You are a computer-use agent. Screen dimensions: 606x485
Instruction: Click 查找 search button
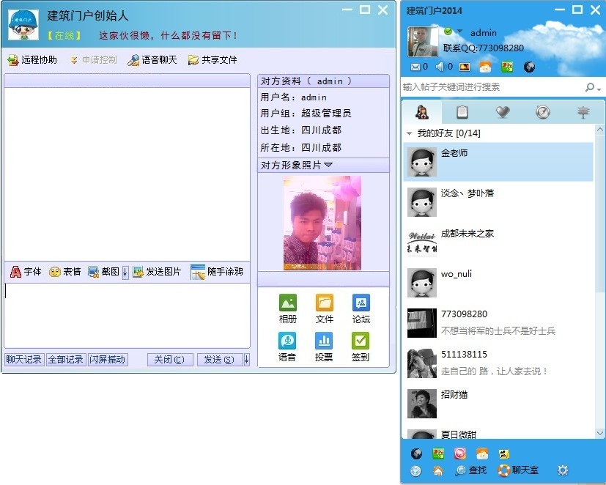click(x=470, y=470)
